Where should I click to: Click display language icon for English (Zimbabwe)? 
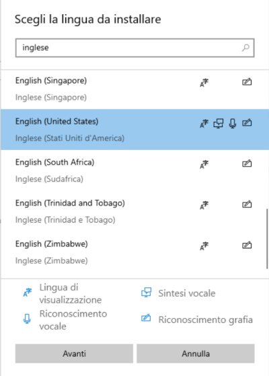click(x=204, y=246)
